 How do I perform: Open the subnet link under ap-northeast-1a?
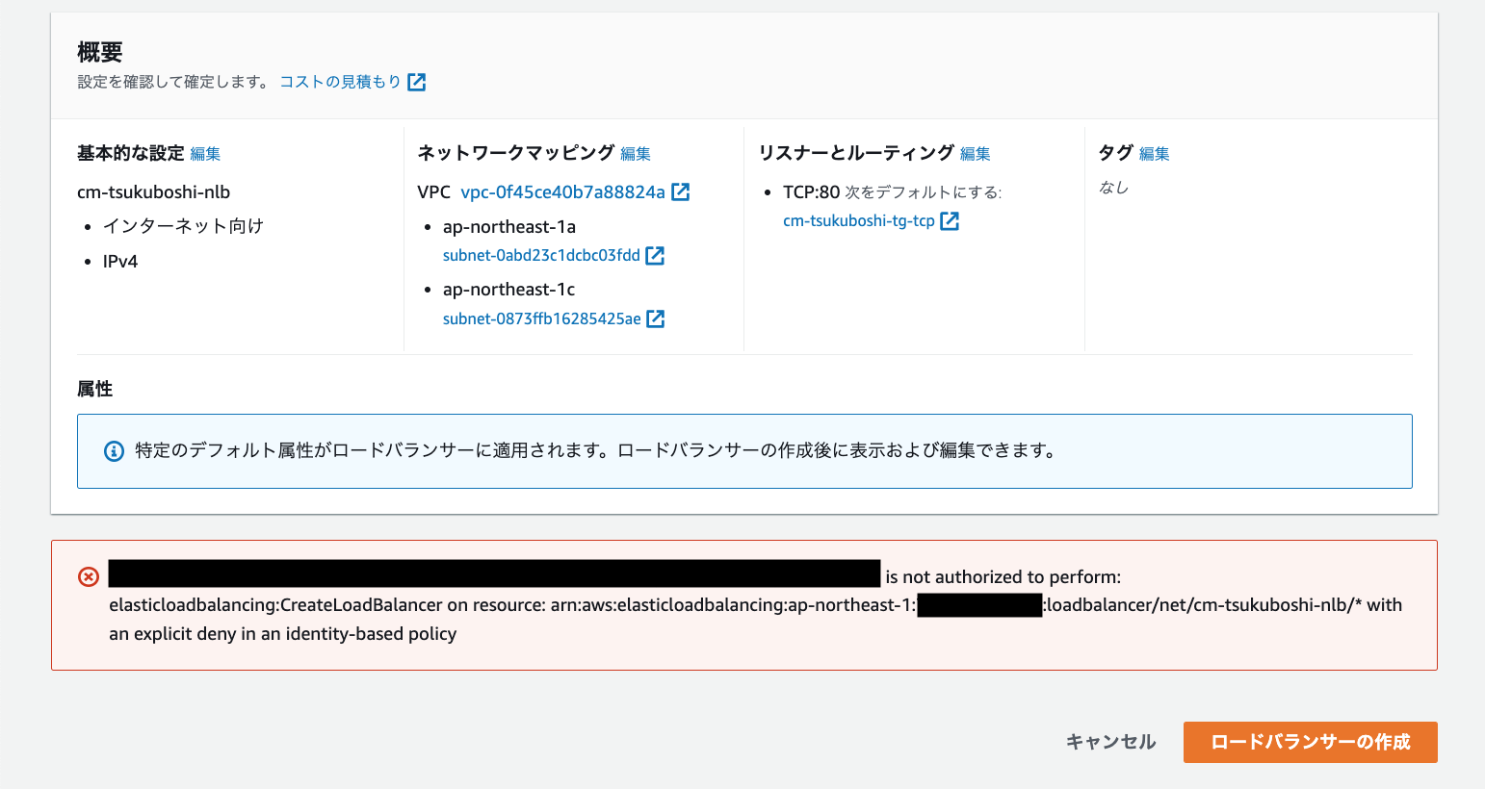tap(541, 255)
